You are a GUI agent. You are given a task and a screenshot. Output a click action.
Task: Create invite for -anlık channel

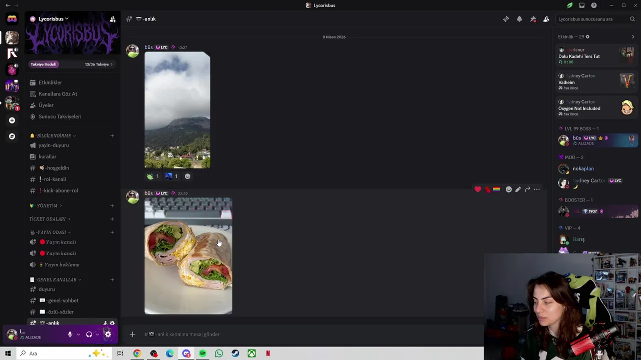(105, 323)
